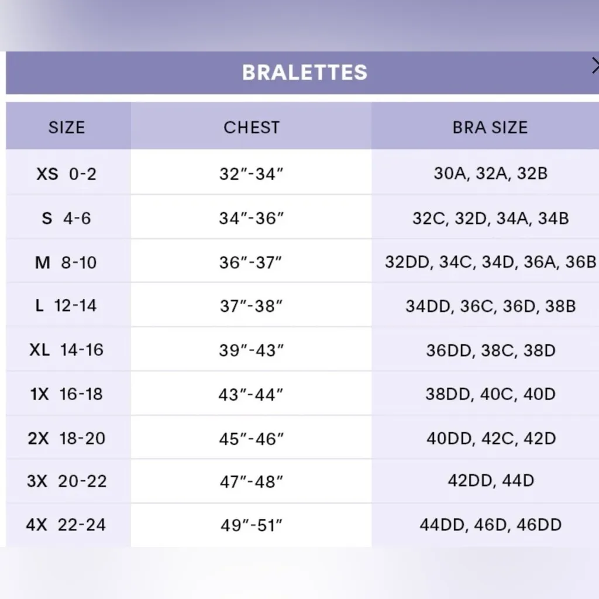Click the 49"-51" chest measurement

click(x=252, y=525)
